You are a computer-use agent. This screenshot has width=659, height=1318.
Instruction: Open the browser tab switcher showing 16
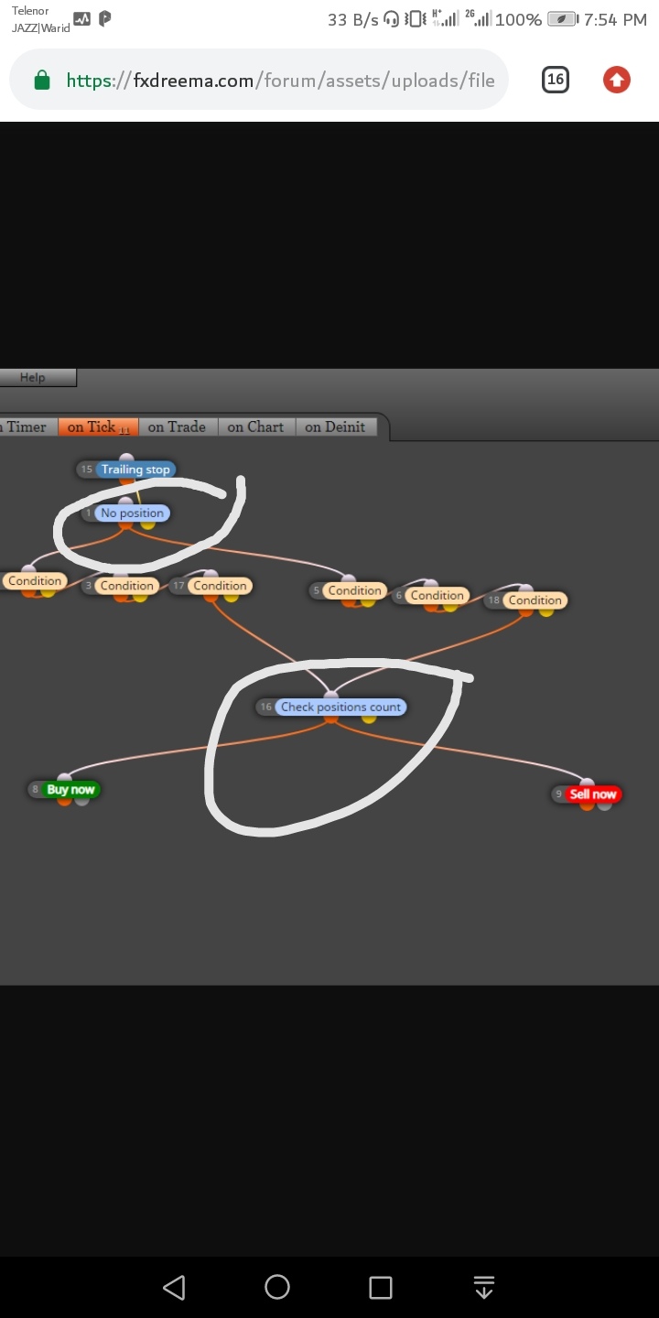point(555,80)
